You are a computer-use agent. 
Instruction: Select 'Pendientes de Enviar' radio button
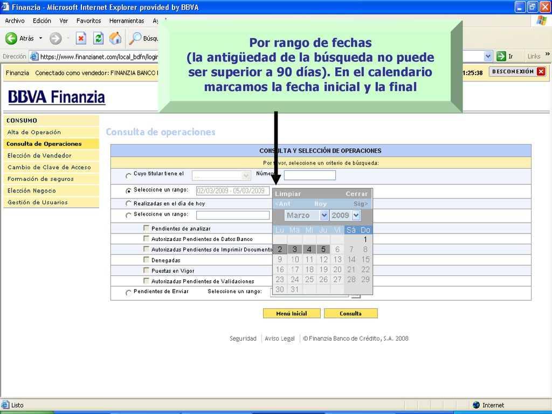(x=128, y=292)
